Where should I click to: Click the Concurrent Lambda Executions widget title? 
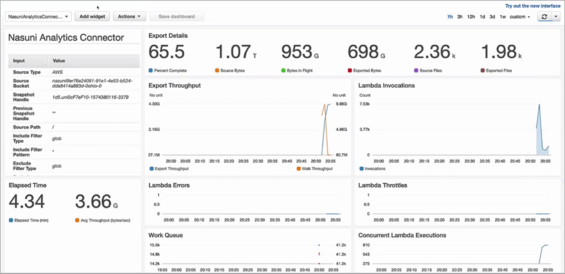[403, 235]
